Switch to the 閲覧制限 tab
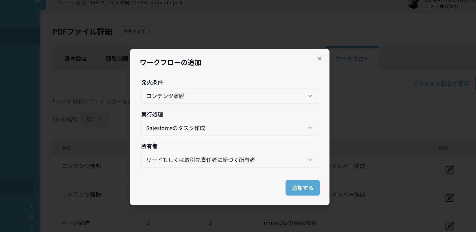This screenshot has height=232, width=476. pos(117,59)
